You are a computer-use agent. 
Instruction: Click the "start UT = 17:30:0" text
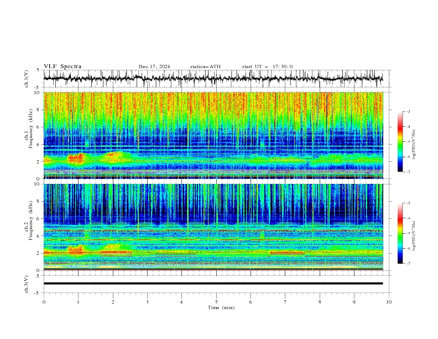[267, 66]
